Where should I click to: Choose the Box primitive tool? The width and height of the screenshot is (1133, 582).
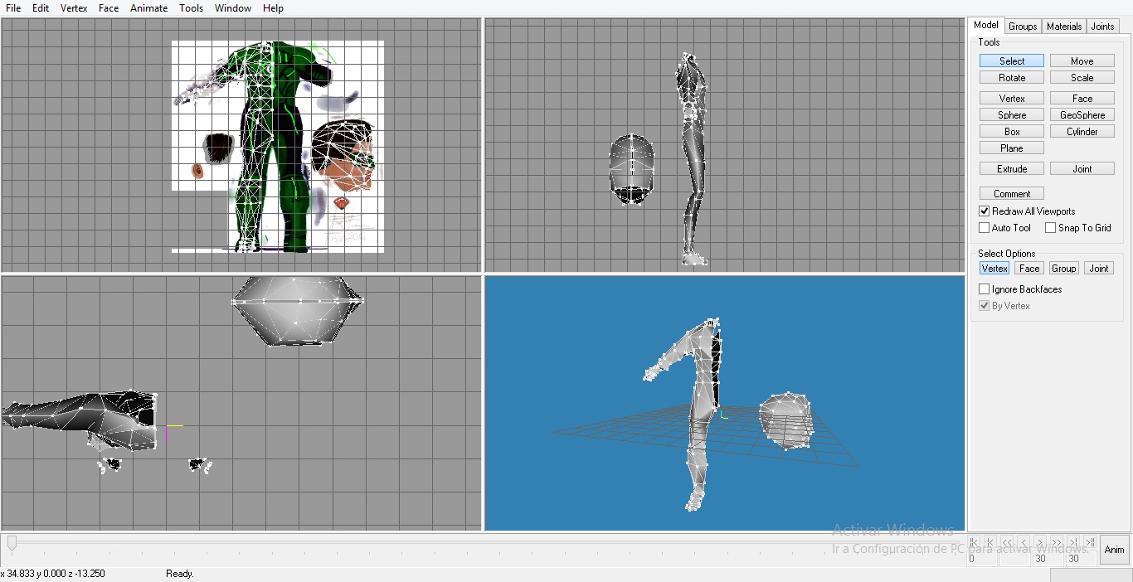[x=1012, y=132]
